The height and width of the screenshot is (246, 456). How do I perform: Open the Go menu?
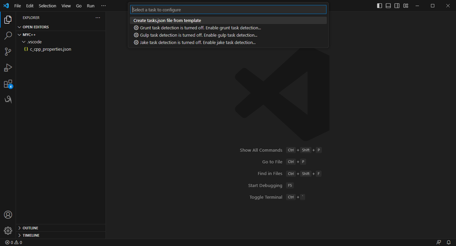tap(79, 6)
